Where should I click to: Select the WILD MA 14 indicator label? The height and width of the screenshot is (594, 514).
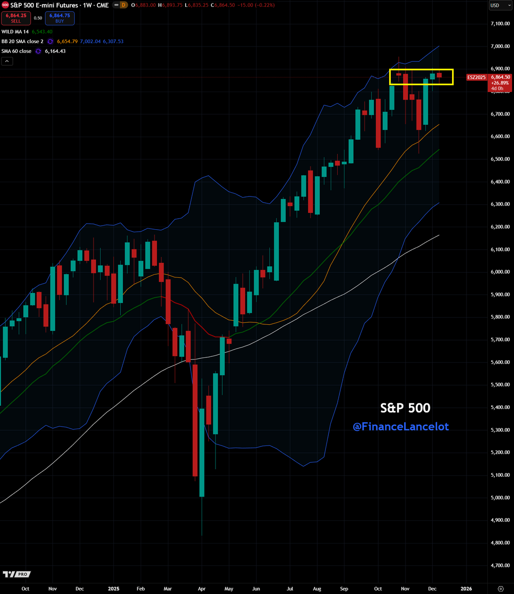pos(15,32)
